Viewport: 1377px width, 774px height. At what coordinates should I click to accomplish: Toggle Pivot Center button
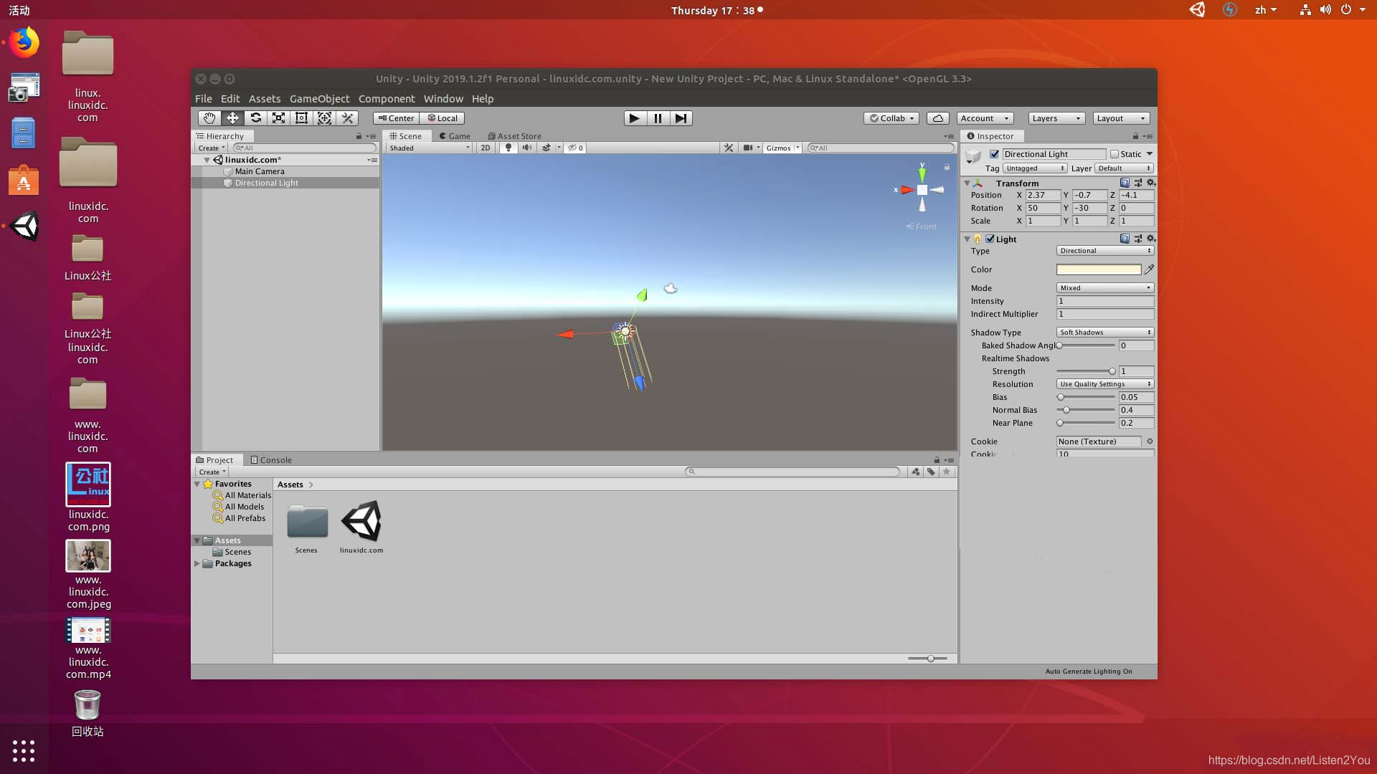click(396, 118)
